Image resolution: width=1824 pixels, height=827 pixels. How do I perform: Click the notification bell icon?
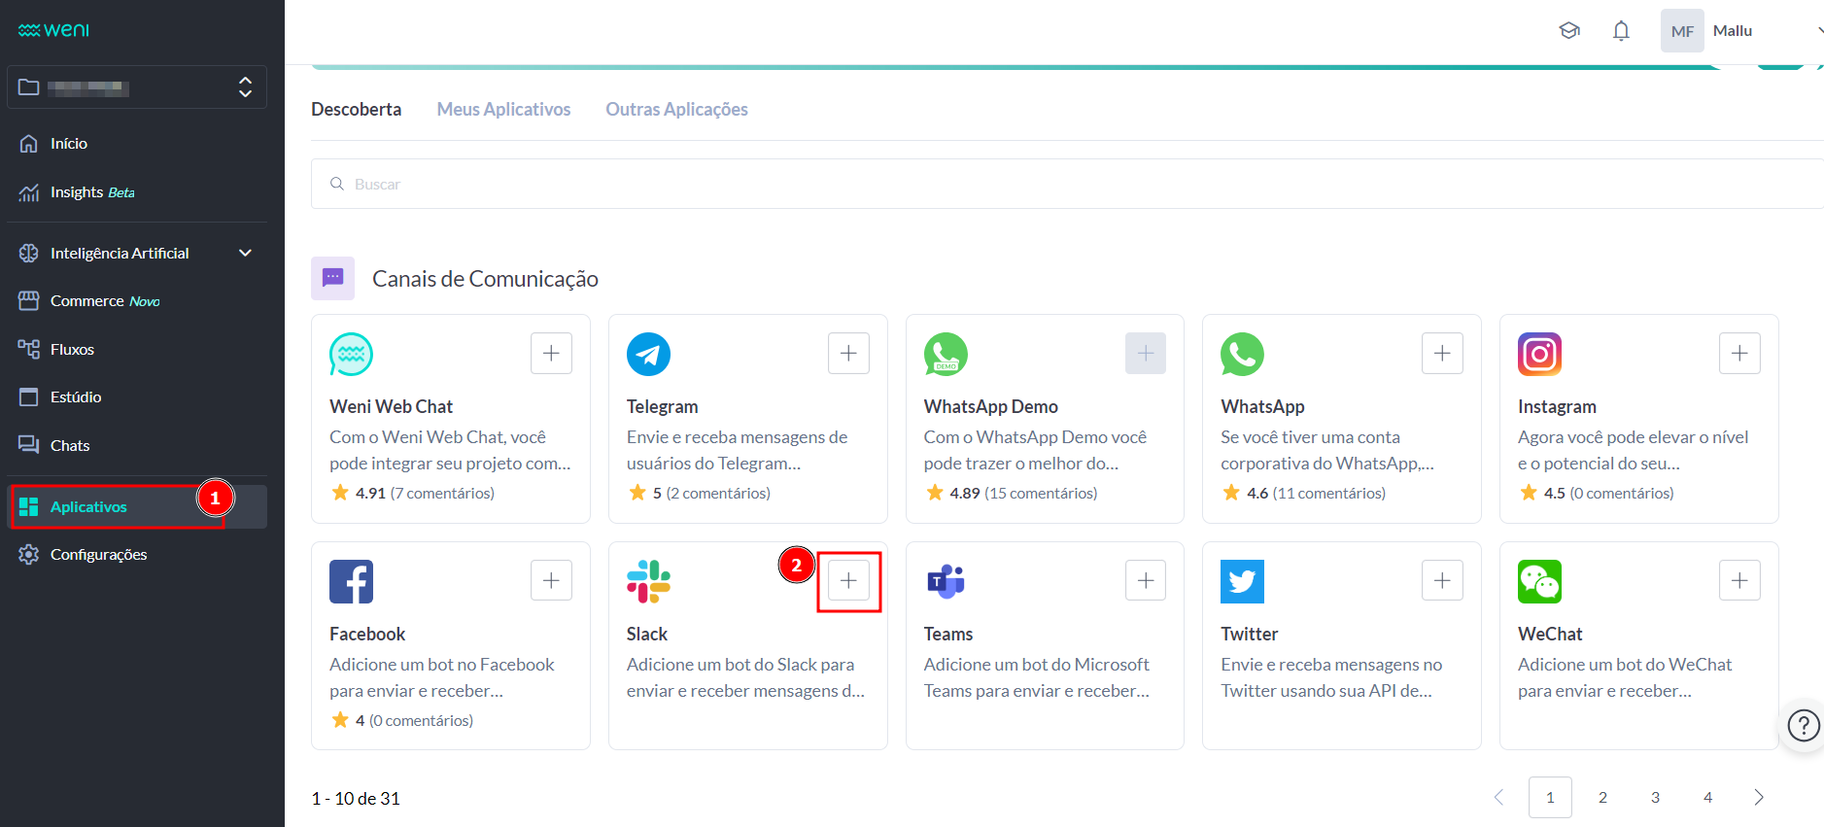[1621, 31]
